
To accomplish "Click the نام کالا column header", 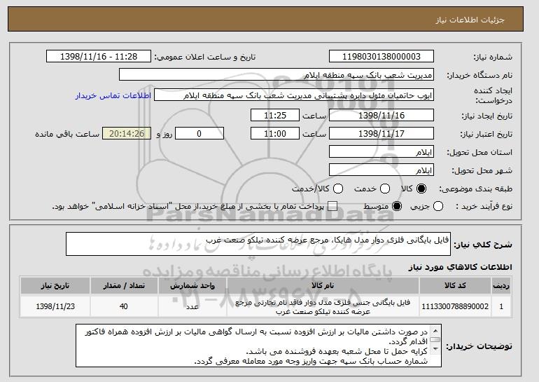I will pyautogui.click(x=323, y=286).
